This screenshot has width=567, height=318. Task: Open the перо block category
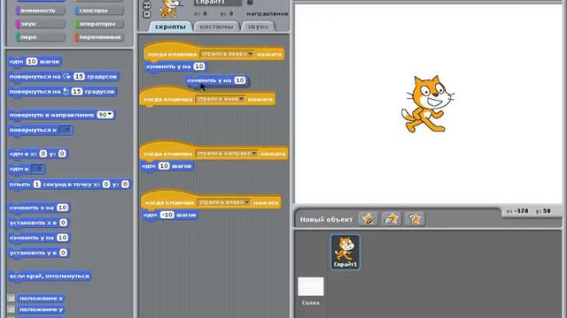tap(41, 37)
